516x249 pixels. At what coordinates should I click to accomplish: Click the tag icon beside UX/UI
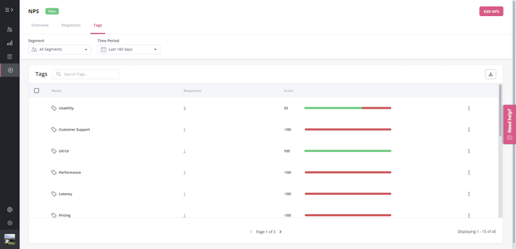(x=54, y=151)
